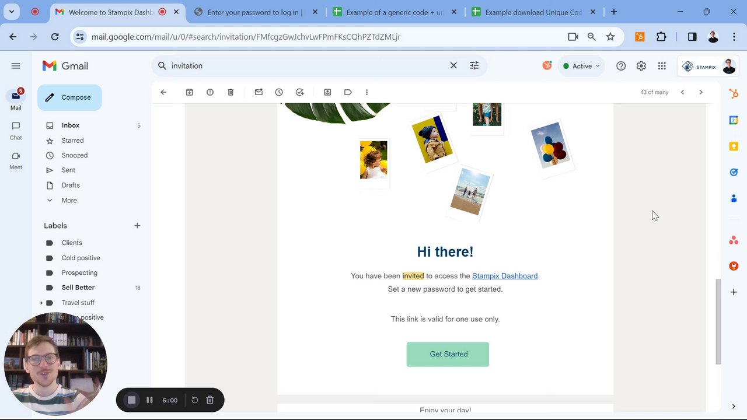This screenshot has width=747, height=420.
Task: Click the search field containing invitation
Action: 306,66
